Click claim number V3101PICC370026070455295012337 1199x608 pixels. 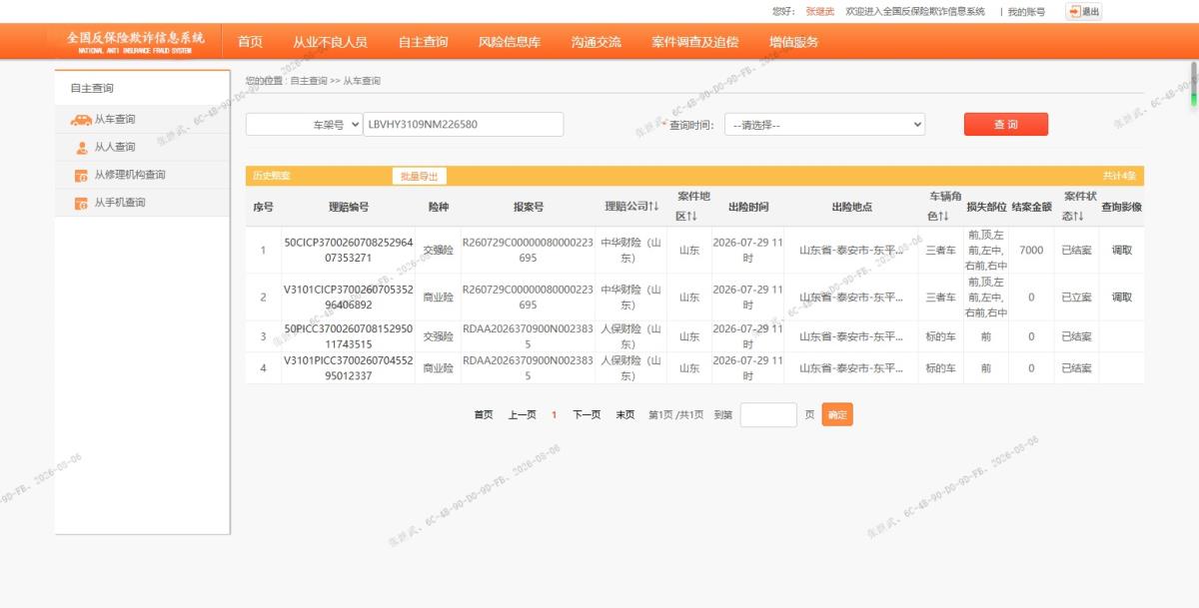(349, 368)
